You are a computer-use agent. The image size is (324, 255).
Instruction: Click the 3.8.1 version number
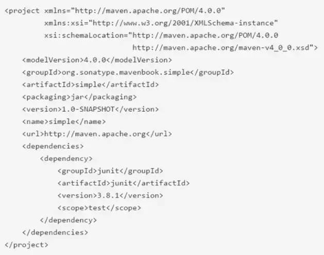coord(108,195)
